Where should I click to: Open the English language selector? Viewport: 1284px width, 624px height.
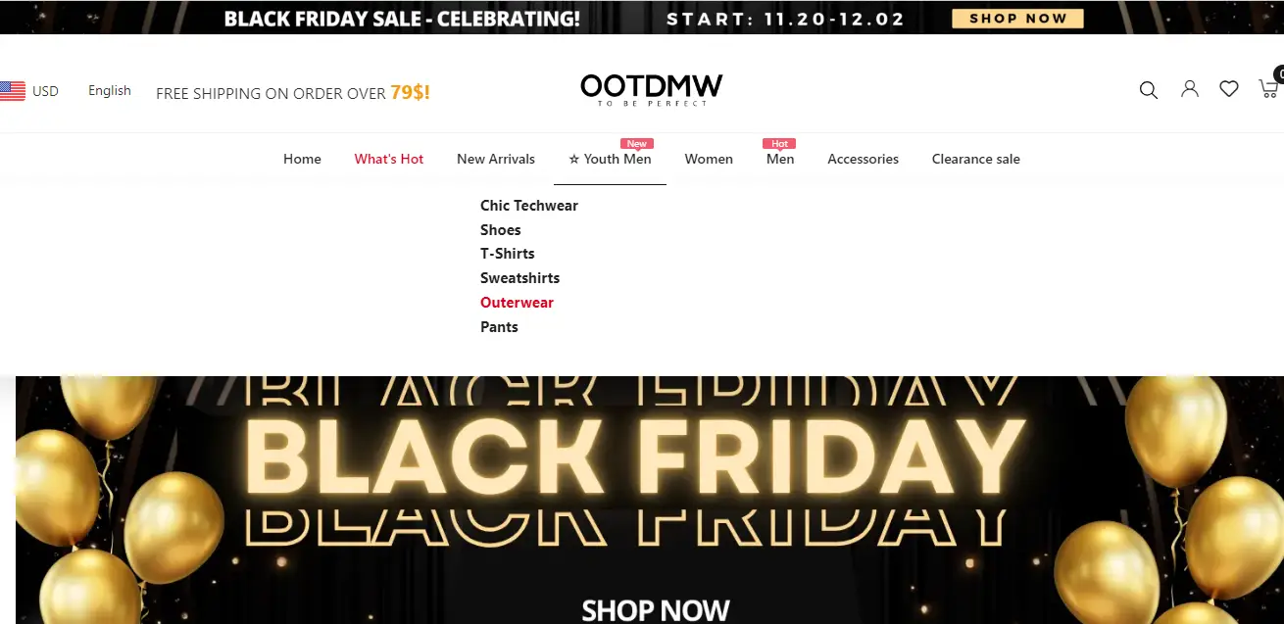(110, 91)
